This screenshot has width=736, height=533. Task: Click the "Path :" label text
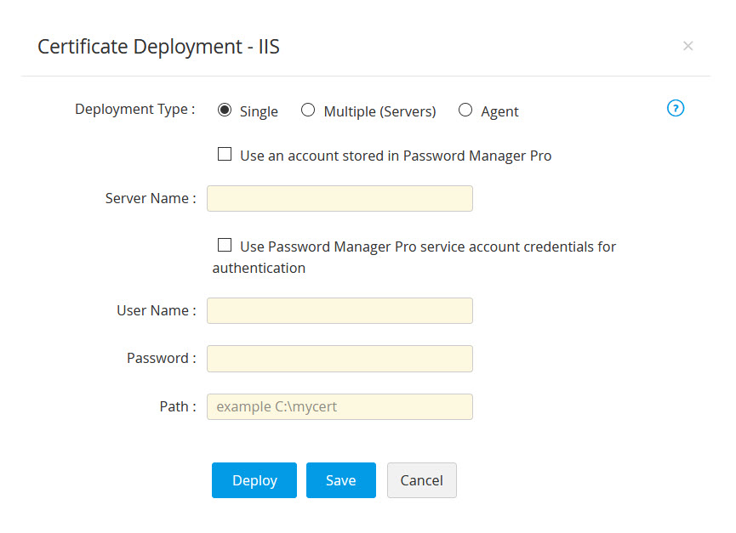[177, 406]
